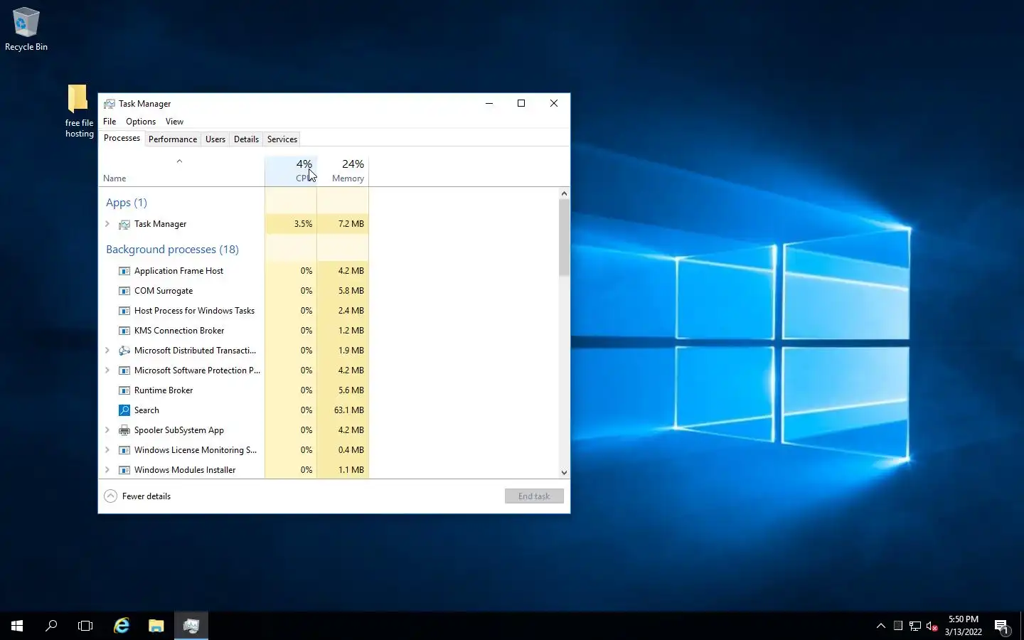The image size is (1024, 640).
Task: Collapse view with Fewer details
Action: pos(138,496)
